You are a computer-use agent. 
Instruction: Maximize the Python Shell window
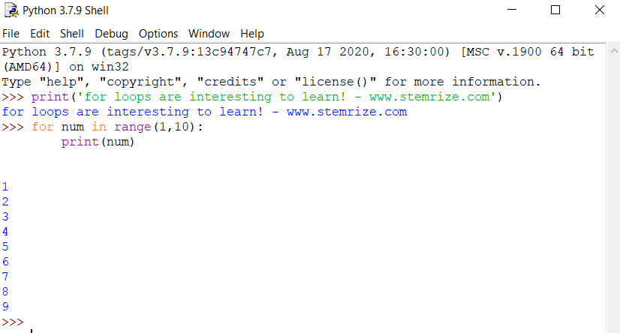tap(555, 10)
